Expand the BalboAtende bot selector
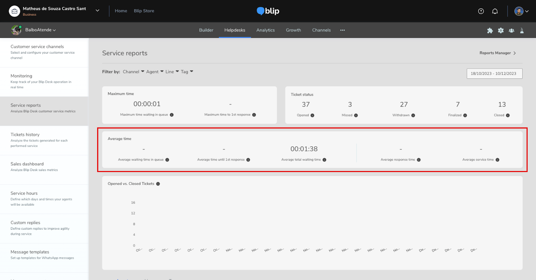The width and height of the screenshot is (536, 280). tap(40, 30)
